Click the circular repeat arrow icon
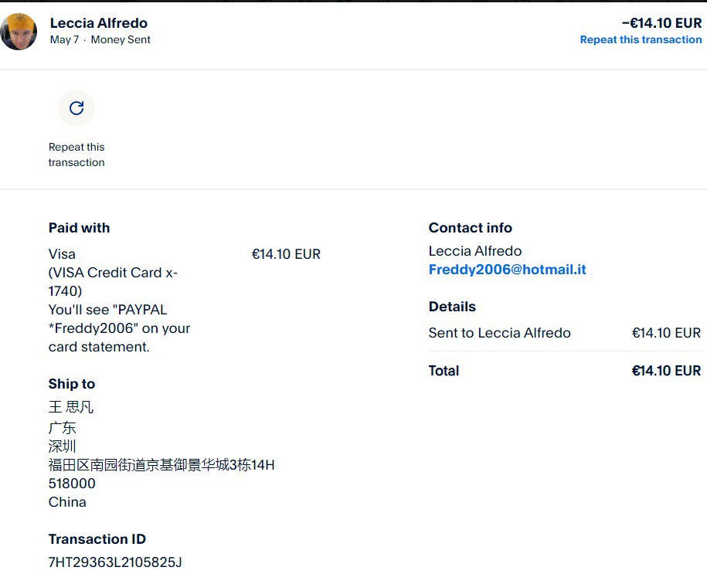 (76, 108)
